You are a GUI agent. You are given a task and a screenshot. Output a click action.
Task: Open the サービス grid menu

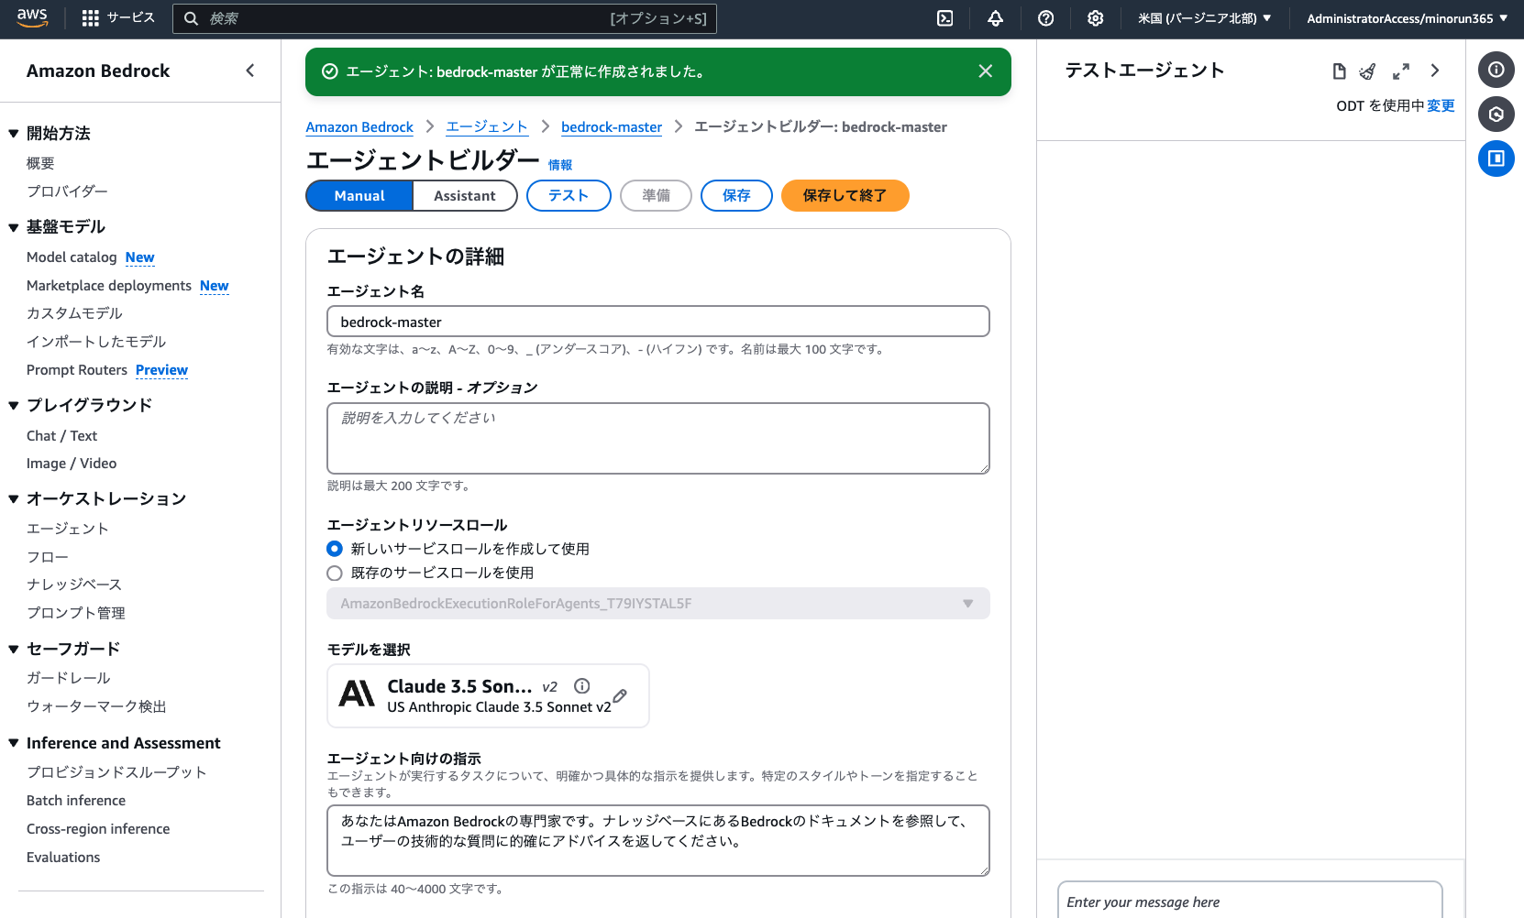(x=118, y=18)
